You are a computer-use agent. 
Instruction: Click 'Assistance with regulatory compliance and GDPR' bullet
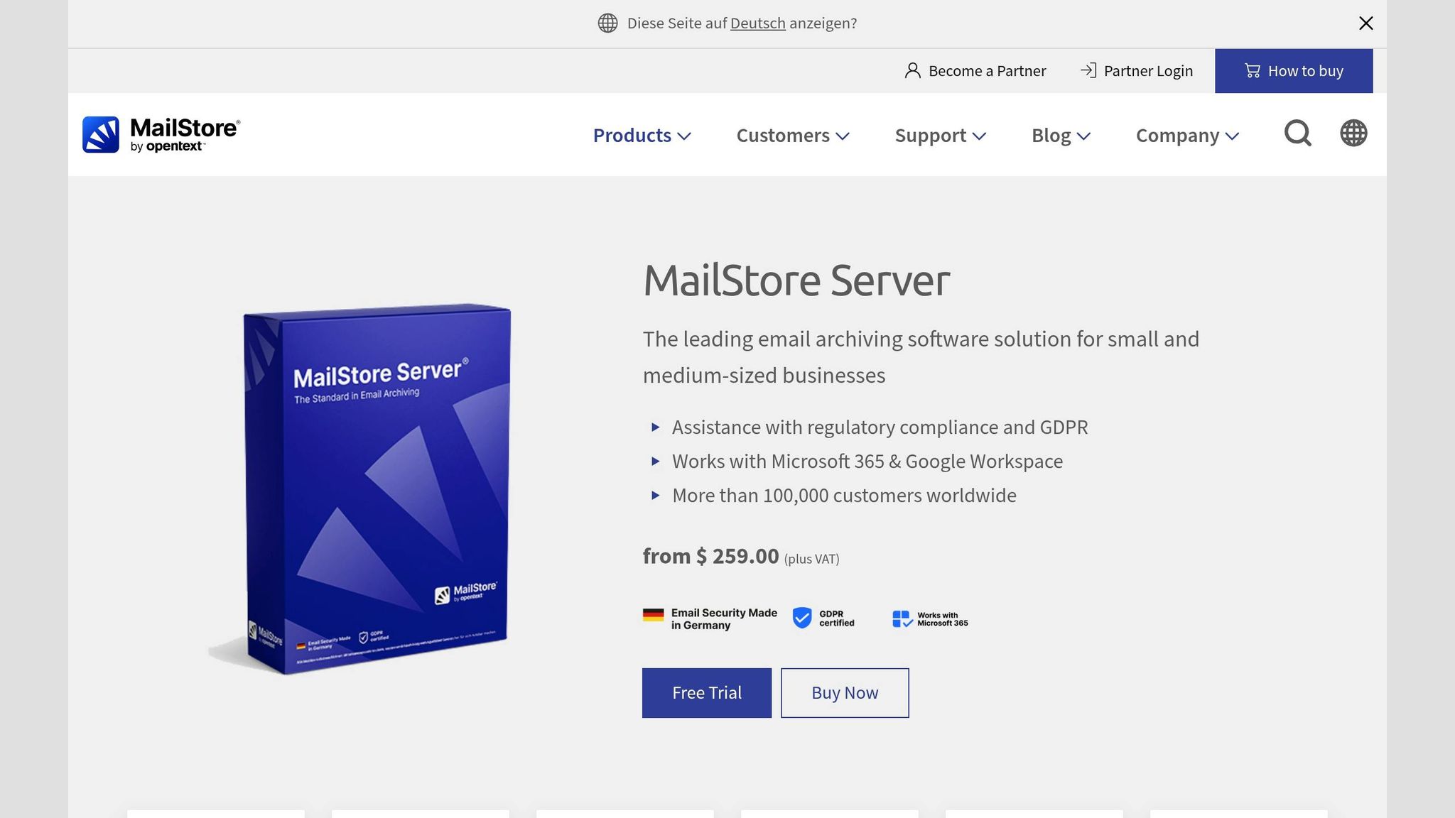point(880,427)
